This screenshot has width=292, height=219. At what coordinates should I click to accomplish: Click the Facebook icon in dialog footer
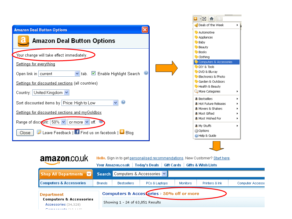click(x=77, y=132)
